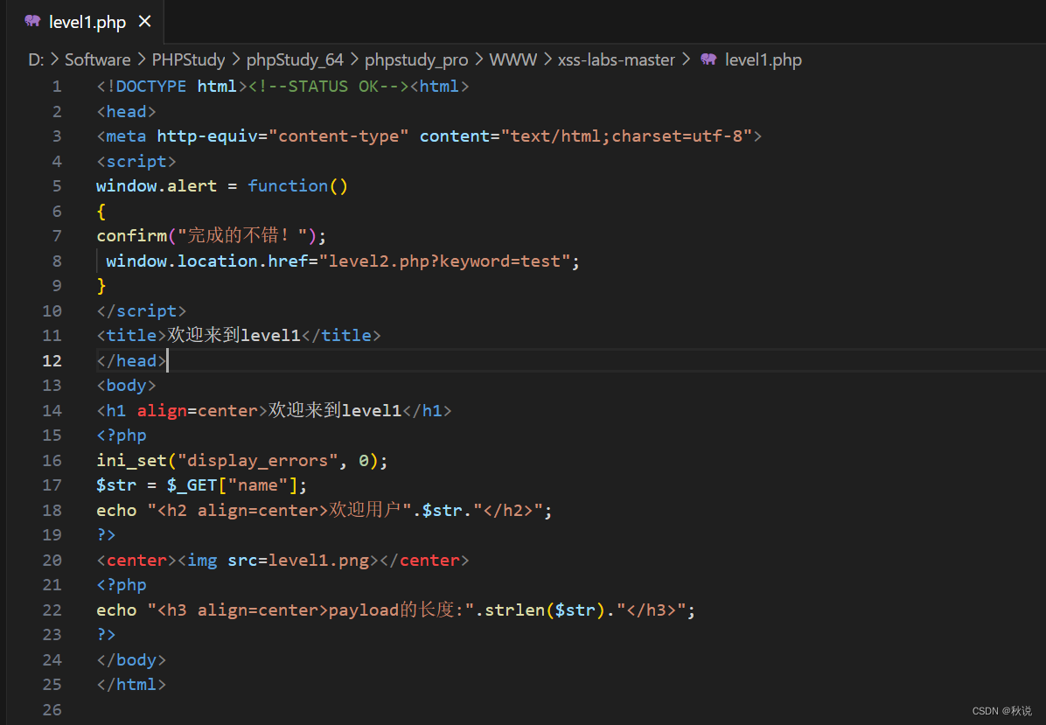Viewport: 1046px width, 725px height.
Task: Click the "level2.php?keyword=test" string
Action: [x=444, y=261]
